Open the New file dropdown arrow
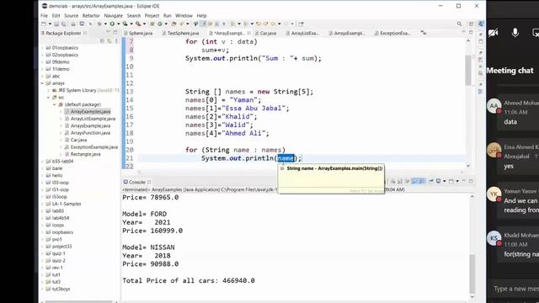The image size is (539, 303). tap(50, 24)
